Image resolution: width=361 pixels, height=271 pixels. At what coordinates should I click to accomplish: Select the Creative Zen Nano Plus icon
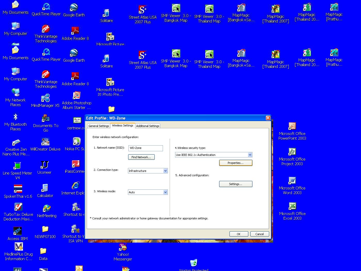[x=16, y=147]
